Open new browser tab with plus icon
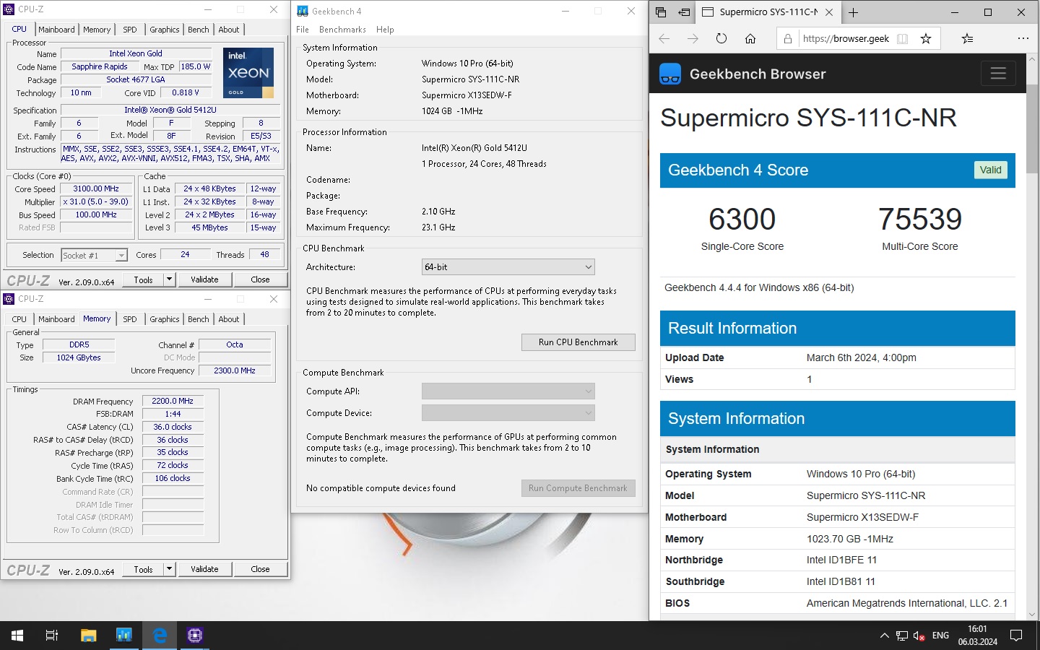 point(853,12)
